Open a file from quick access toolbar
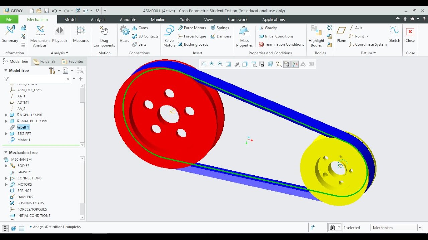Viewport: 428px width, 240px height. click(39, 11)
